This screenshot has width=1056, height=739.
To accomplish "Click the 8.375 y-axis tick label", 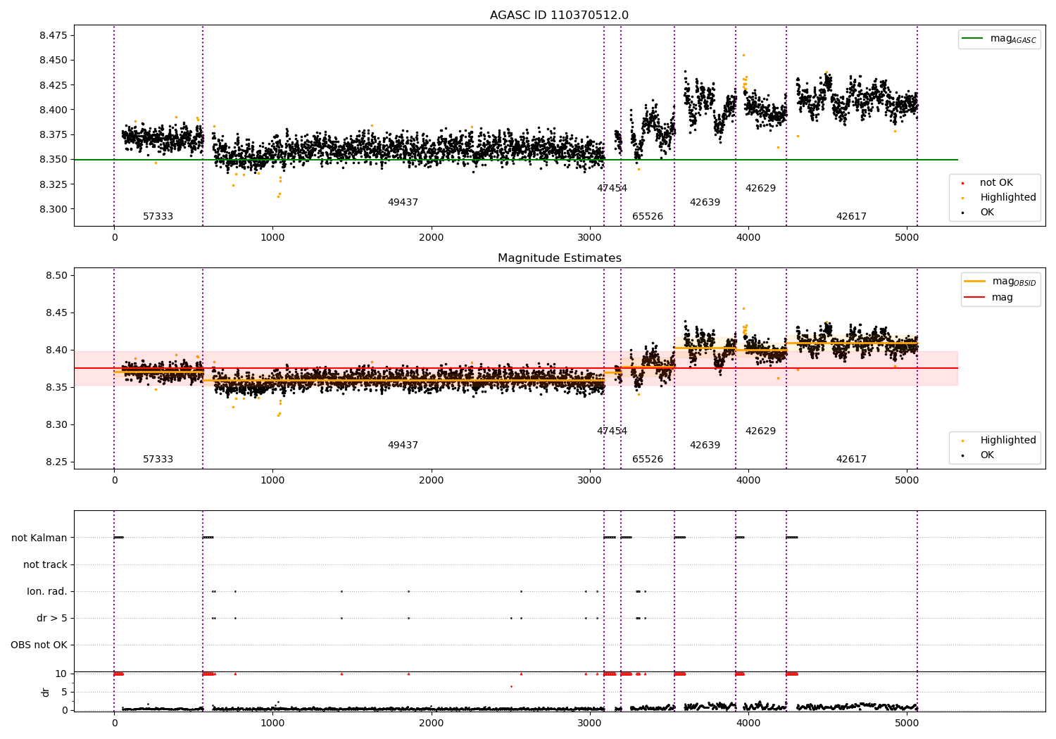I will coord(54,135).
